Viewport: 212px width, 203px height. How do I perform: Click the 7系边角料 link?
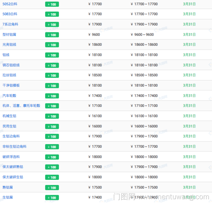coord(10,24)
